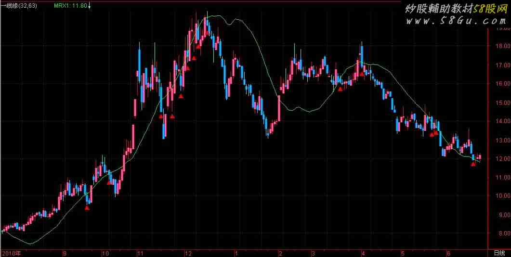Screen dimensions: 511x257
Task: Click the red triangle signal in mid-March near 15.70
Action: coord(340,89)
